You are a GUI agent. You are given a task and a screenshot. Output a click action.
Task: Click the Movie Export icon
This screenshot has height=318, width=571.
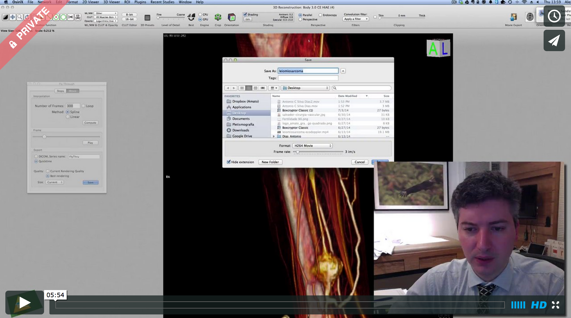coord(513,17)
